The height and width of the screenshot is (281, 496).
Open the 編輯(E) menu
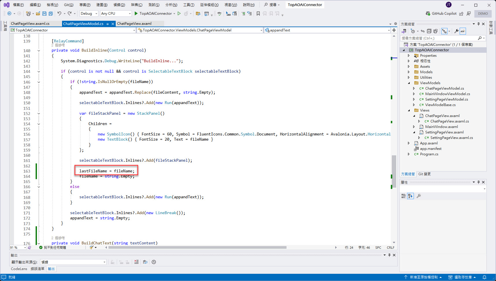pyautogui.click(x=35, y=5)
